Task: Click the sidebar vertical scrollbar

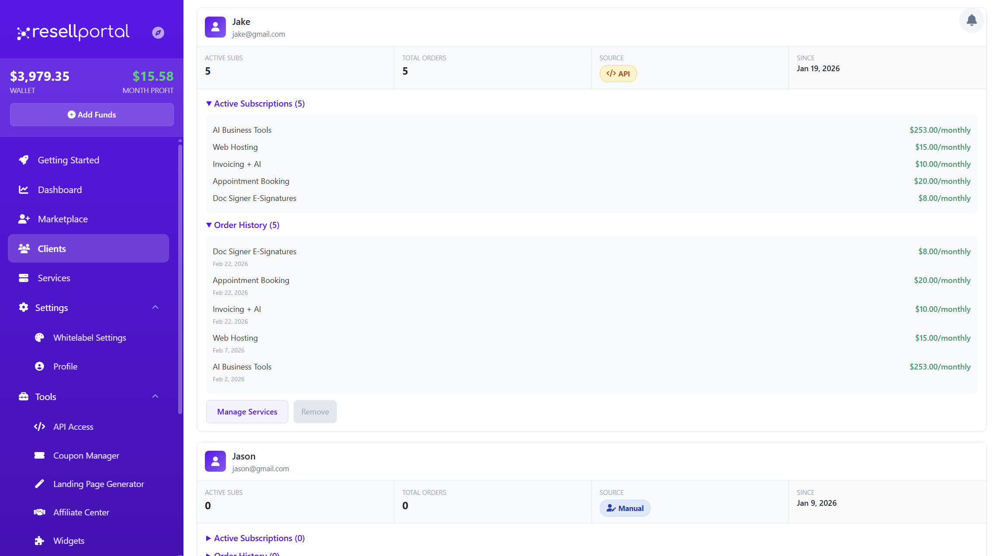Action: (180, 280)
